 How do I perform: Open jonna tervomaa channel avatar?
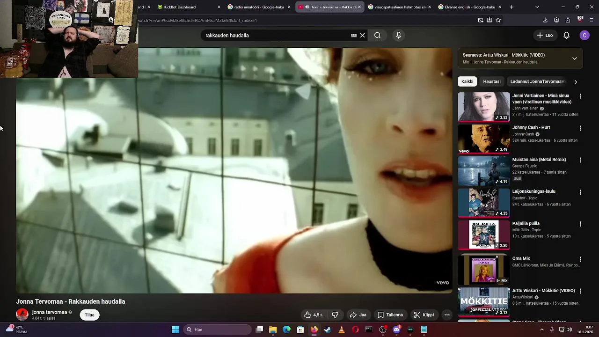[22, 315]
